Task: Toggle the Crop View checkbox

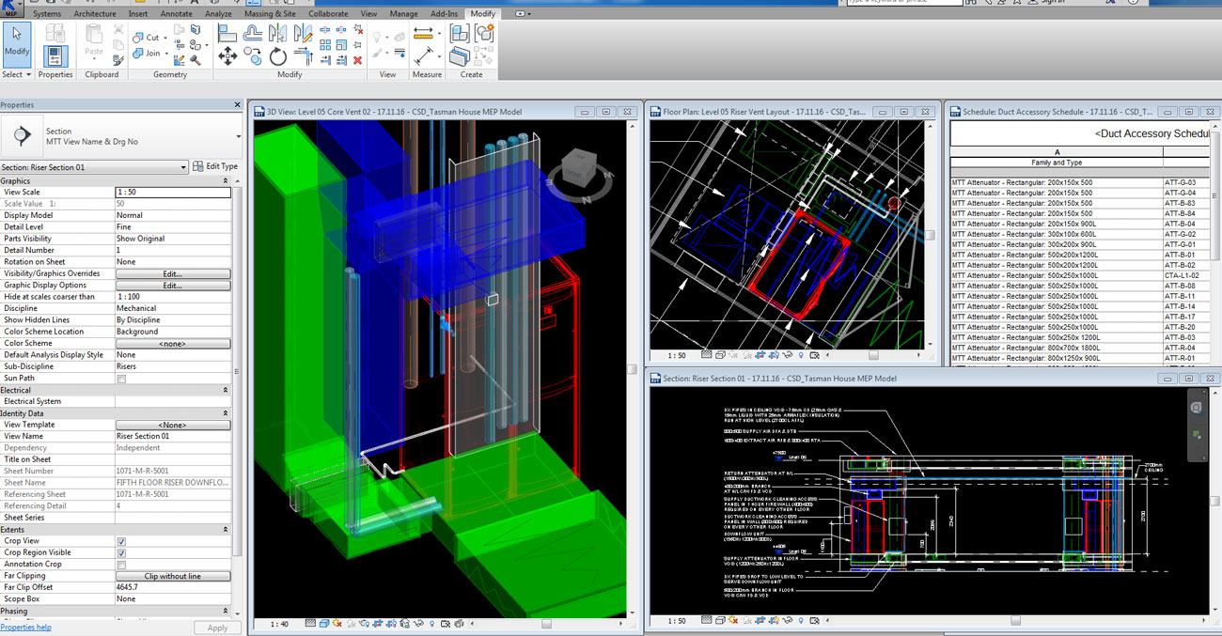Action: tap(121, 542)
